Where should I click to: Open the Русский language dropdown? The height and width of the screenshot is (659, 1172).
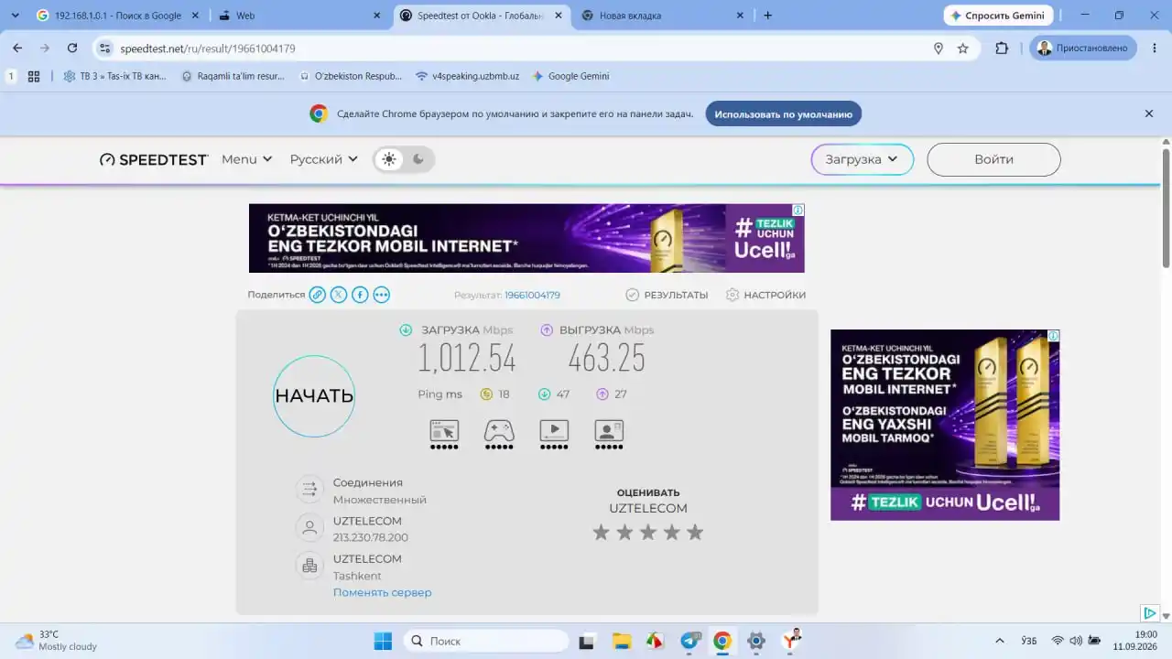pyautogui.click(x=323, y=159)
